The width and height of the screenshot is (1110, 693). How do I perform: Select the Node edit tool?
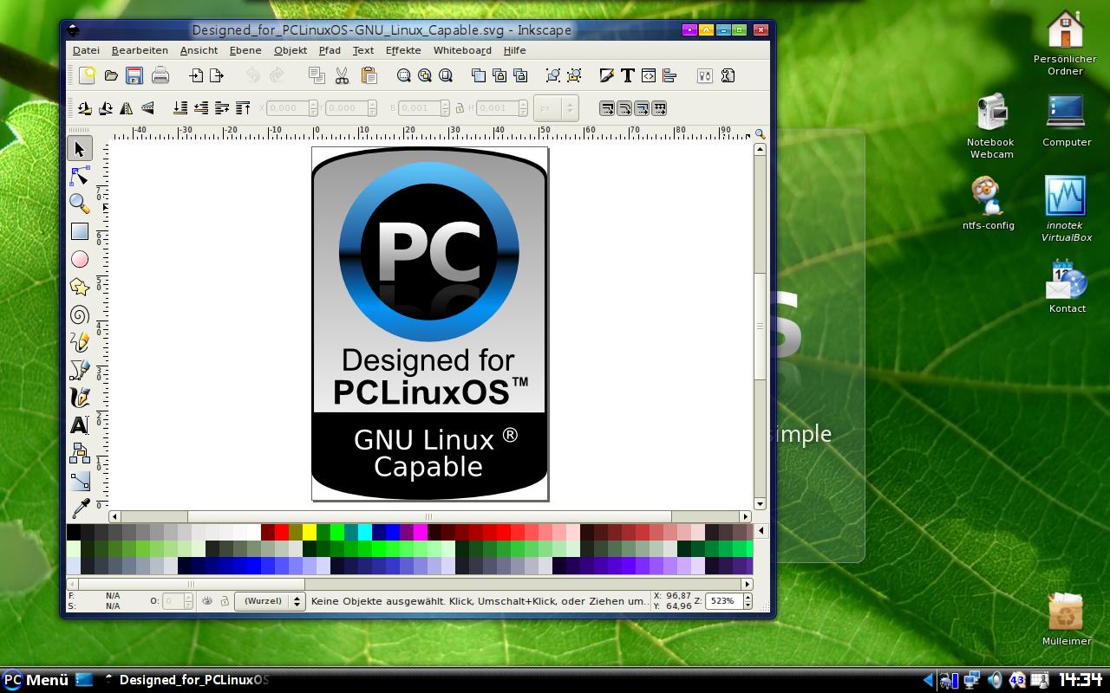coord(80,177)
